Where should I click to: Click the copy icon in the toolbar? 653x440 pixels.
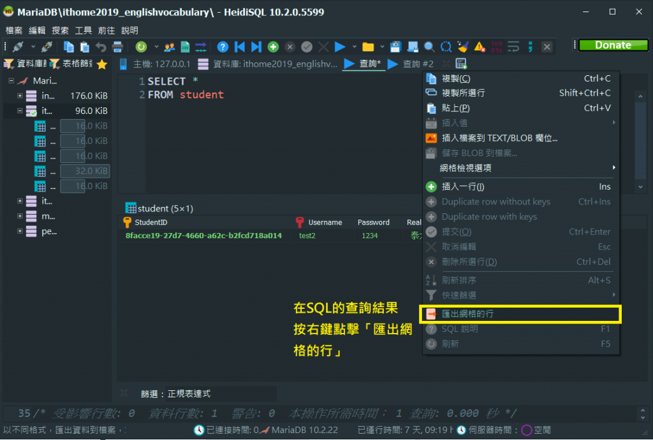(69, 46)
